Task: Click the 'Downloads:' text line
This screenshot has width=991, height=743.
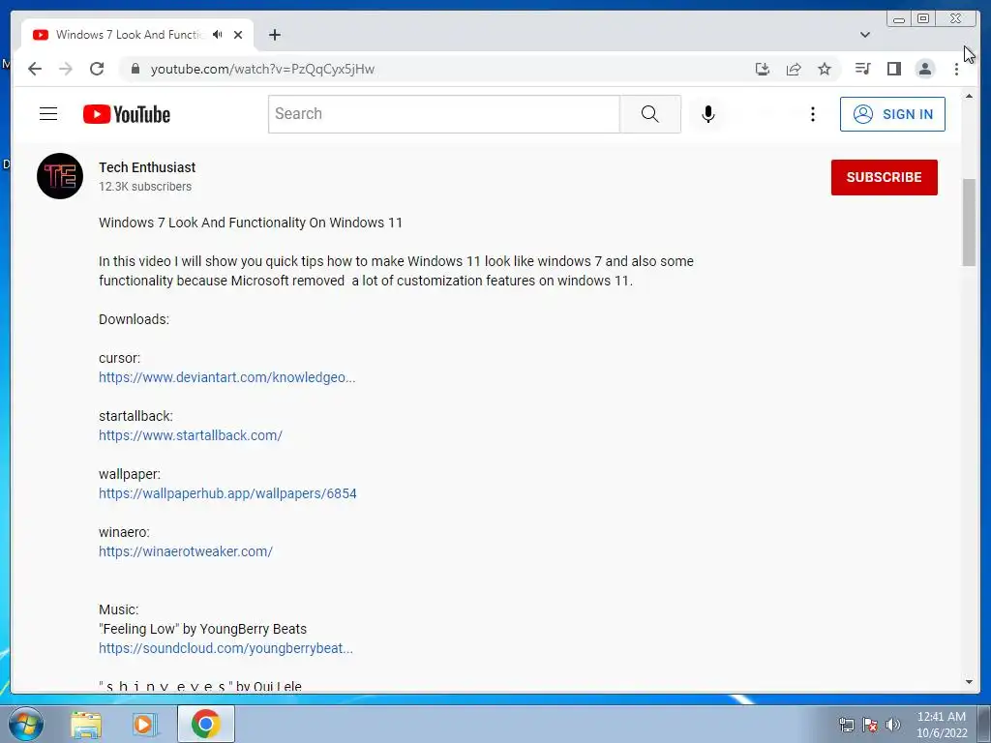Action: pyautogui.click(x=134, y=319)
